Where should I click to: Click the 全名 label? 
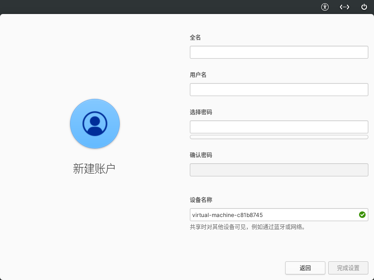[x=195, y=37]
